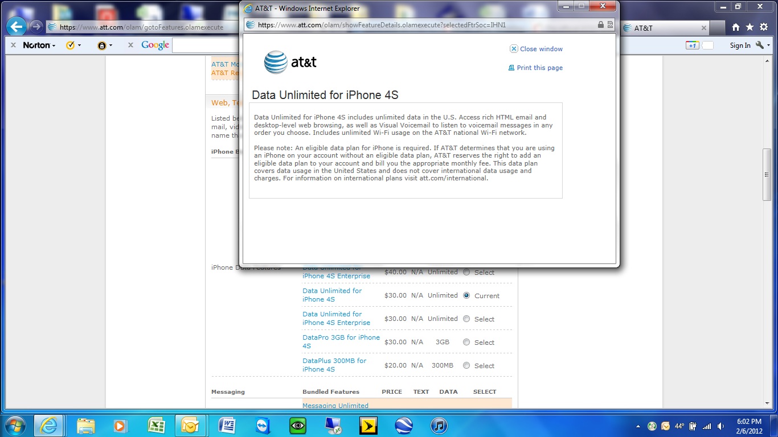Click Sign In on Google toolbar

coord(740,46)
